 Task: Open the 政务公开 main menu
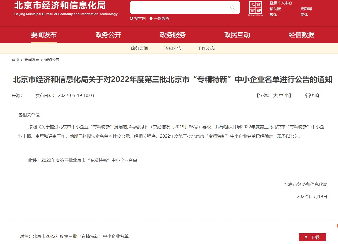(x=108, y=35)
